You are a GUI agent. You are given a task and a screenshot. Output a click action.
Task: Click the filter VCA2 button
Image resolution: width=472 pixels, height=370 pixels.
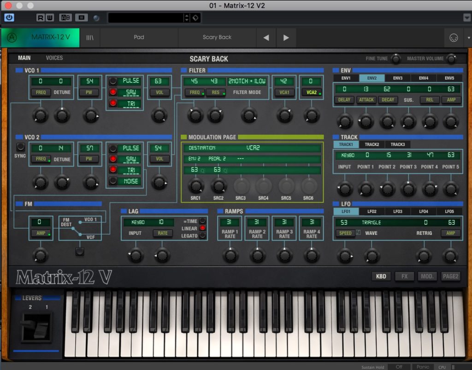[312, 92]
